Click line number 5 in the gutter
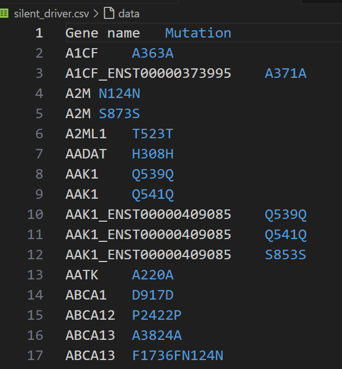342x369 pixels. coord(39,114)
